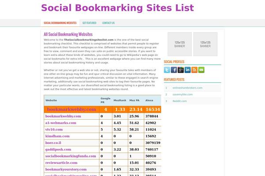Open featured post savemylike.com
265x176 pixels.
(182, 95)
